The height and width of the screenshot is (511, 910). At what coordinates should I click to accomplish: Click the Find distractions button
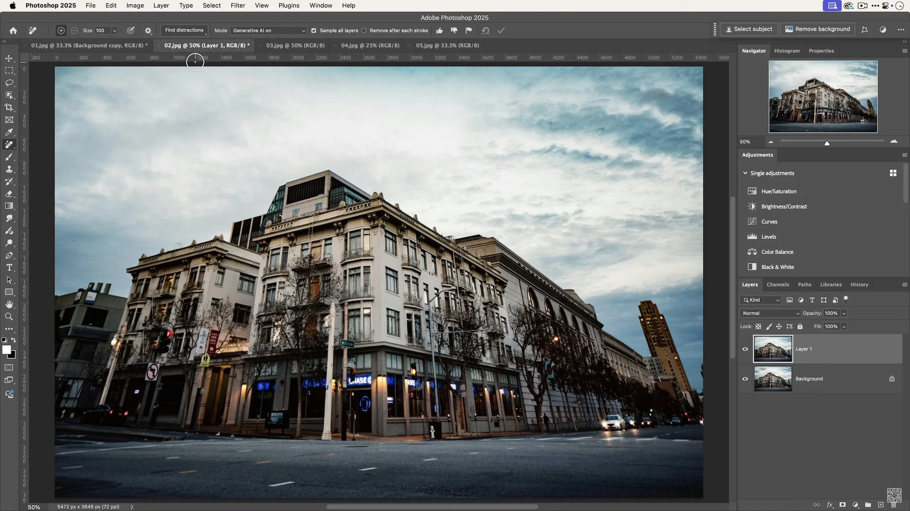[184, 30]
